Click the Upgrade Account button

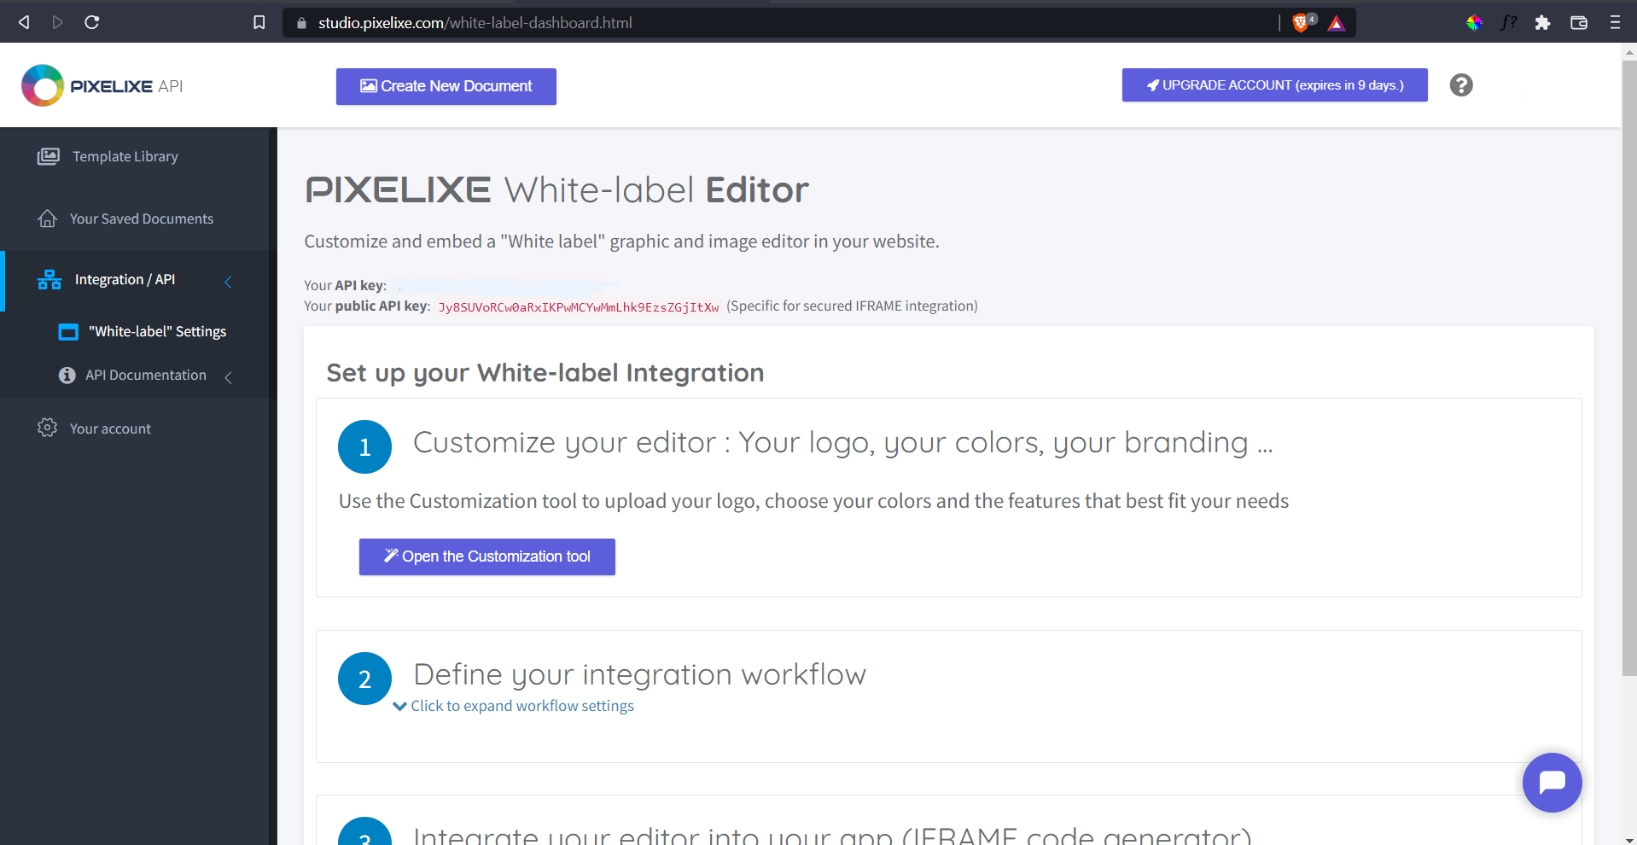[1274, 85]
